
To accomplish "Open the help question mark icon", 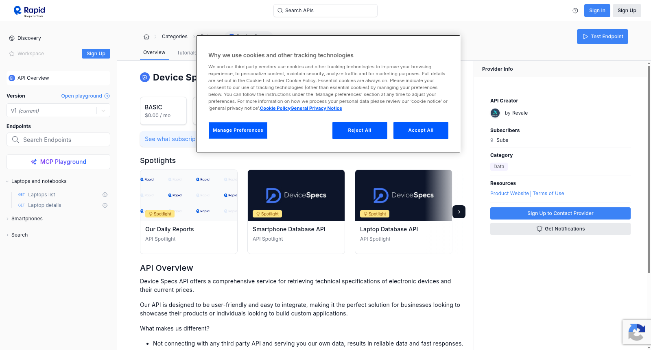I will [575, 11].
